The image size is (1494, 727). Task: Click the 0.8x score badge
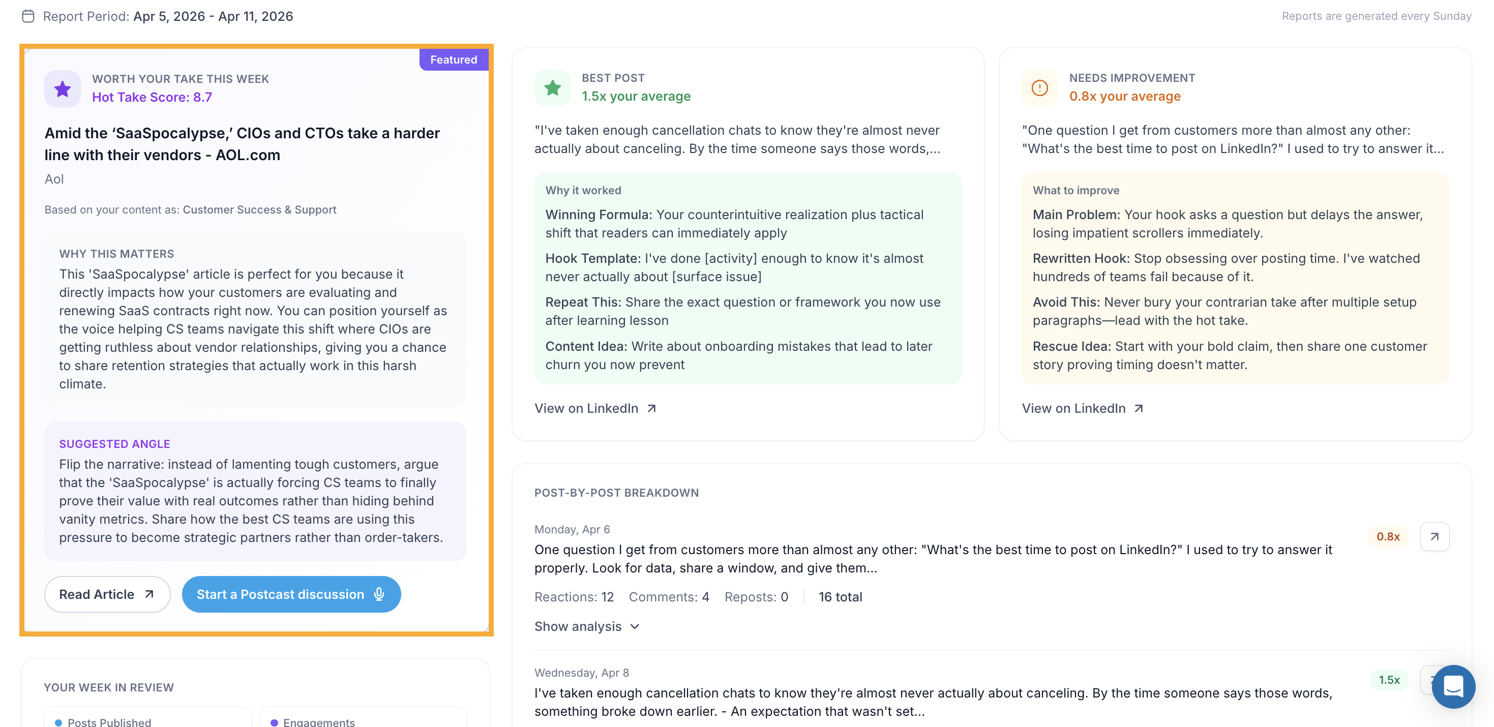pyautogui.click(x=1388, y=536)
